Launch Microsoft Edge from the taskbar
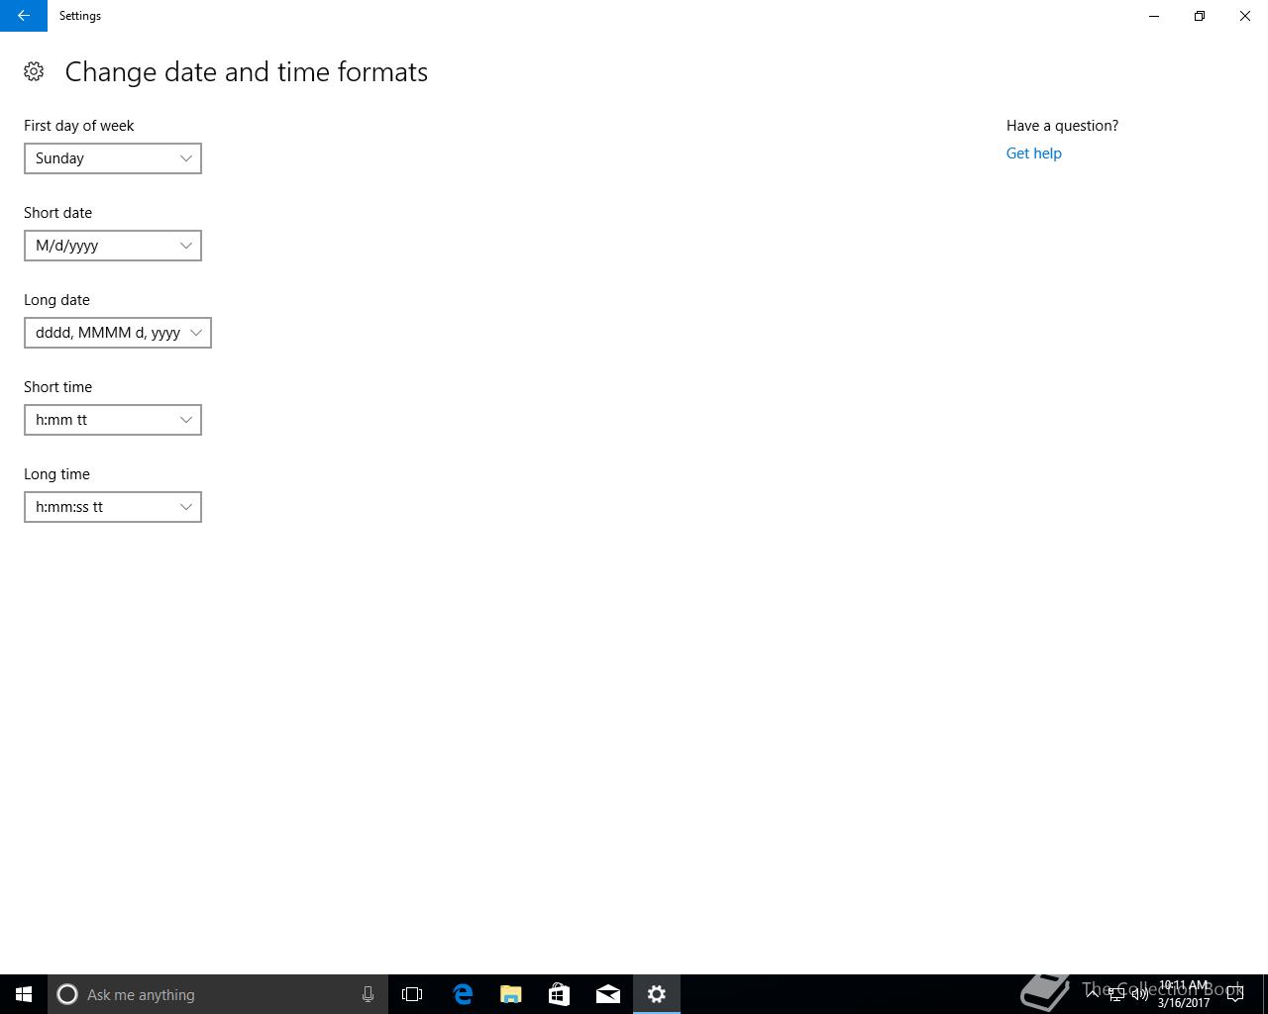The image size is (1268, 1014). 463,994
